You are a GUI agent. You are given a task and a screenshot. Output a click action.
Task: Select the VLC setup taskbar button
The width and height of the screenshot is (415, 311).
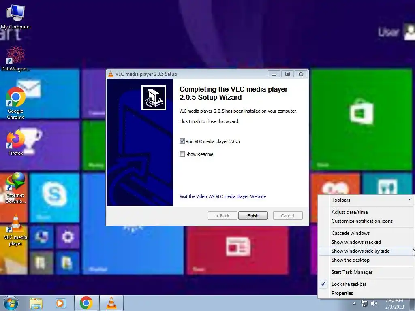(111, 303)
